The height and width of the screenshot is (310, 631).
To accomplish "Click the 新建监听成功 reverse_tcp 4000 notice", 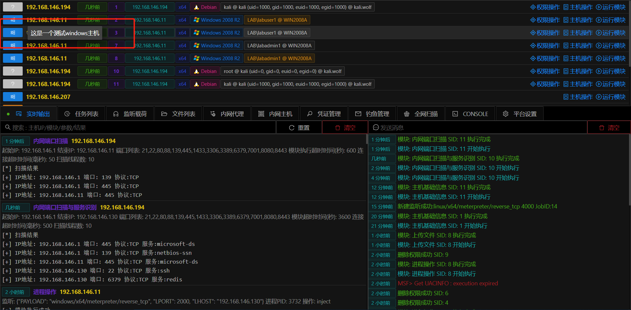I will [477, 206].
